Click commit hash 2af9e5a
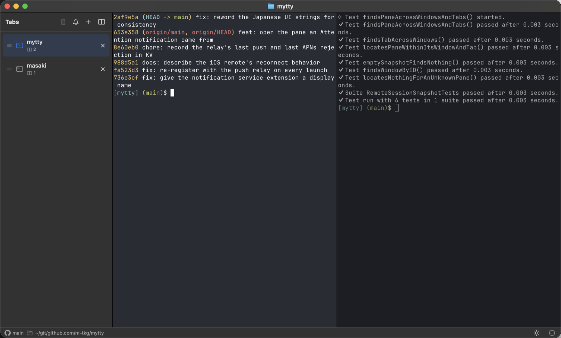Image resolution: width=561 pixels, height=338 pixels. [126, 17]
